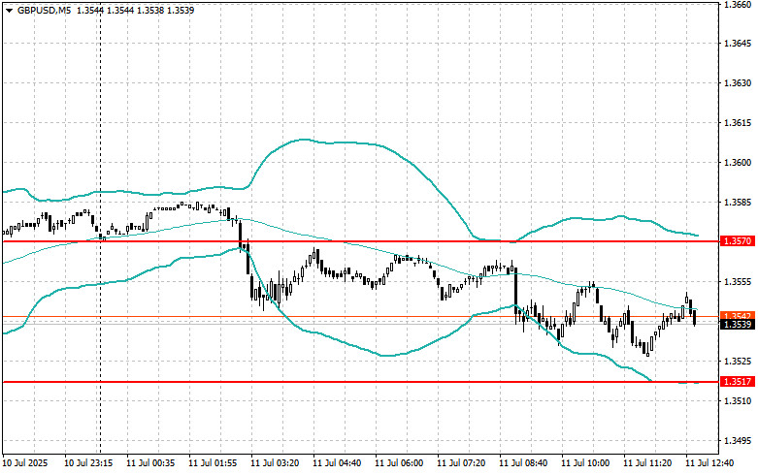Click the 11 Jul 07:20 time label
758x474 pixels.
point(461,463)
